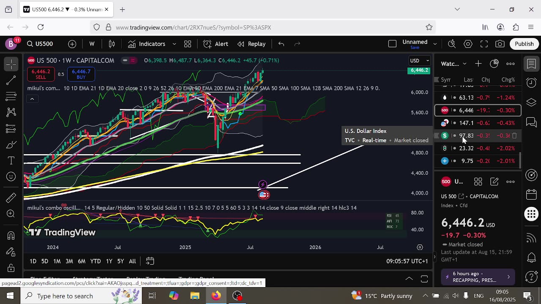This screenshot has height=304, width=541.
Task: Select the 3M date range tab
Action: point(69,261)
